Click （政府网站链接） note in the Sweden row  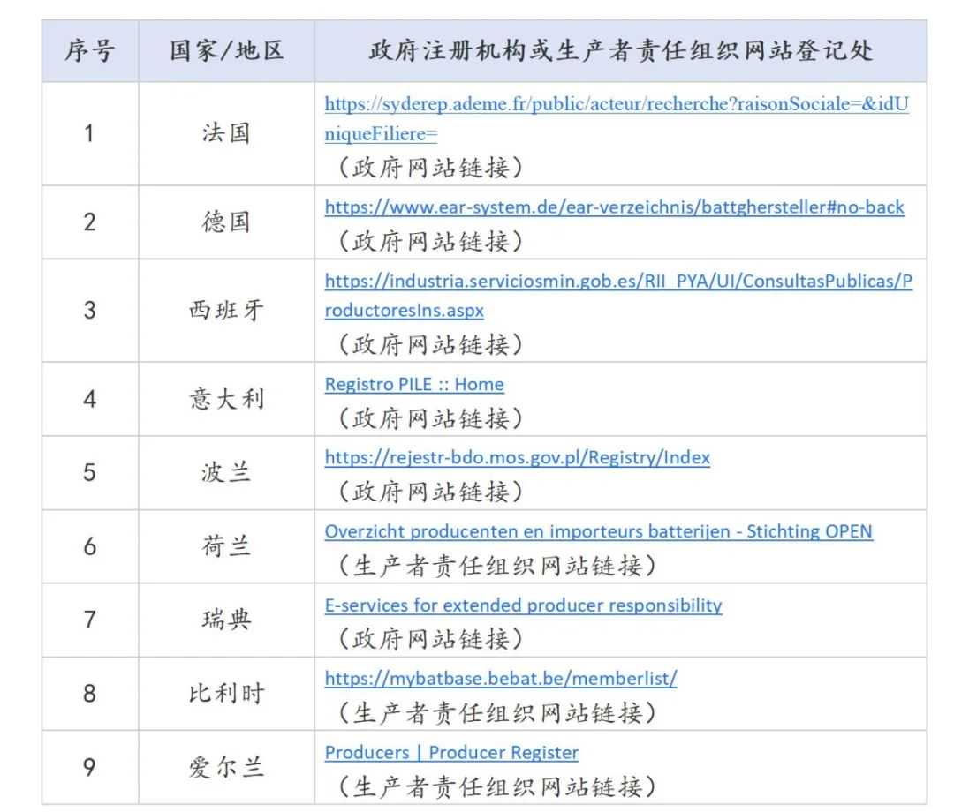(x=431, y=639)
